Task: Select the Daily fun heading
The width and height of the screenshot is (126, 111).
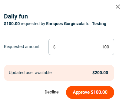Action: coord(16,16)
